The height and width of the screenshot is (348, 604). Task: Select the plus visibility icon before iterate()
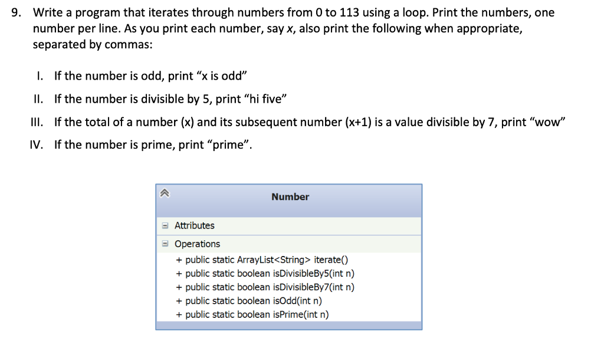click(x=178, y=260)
